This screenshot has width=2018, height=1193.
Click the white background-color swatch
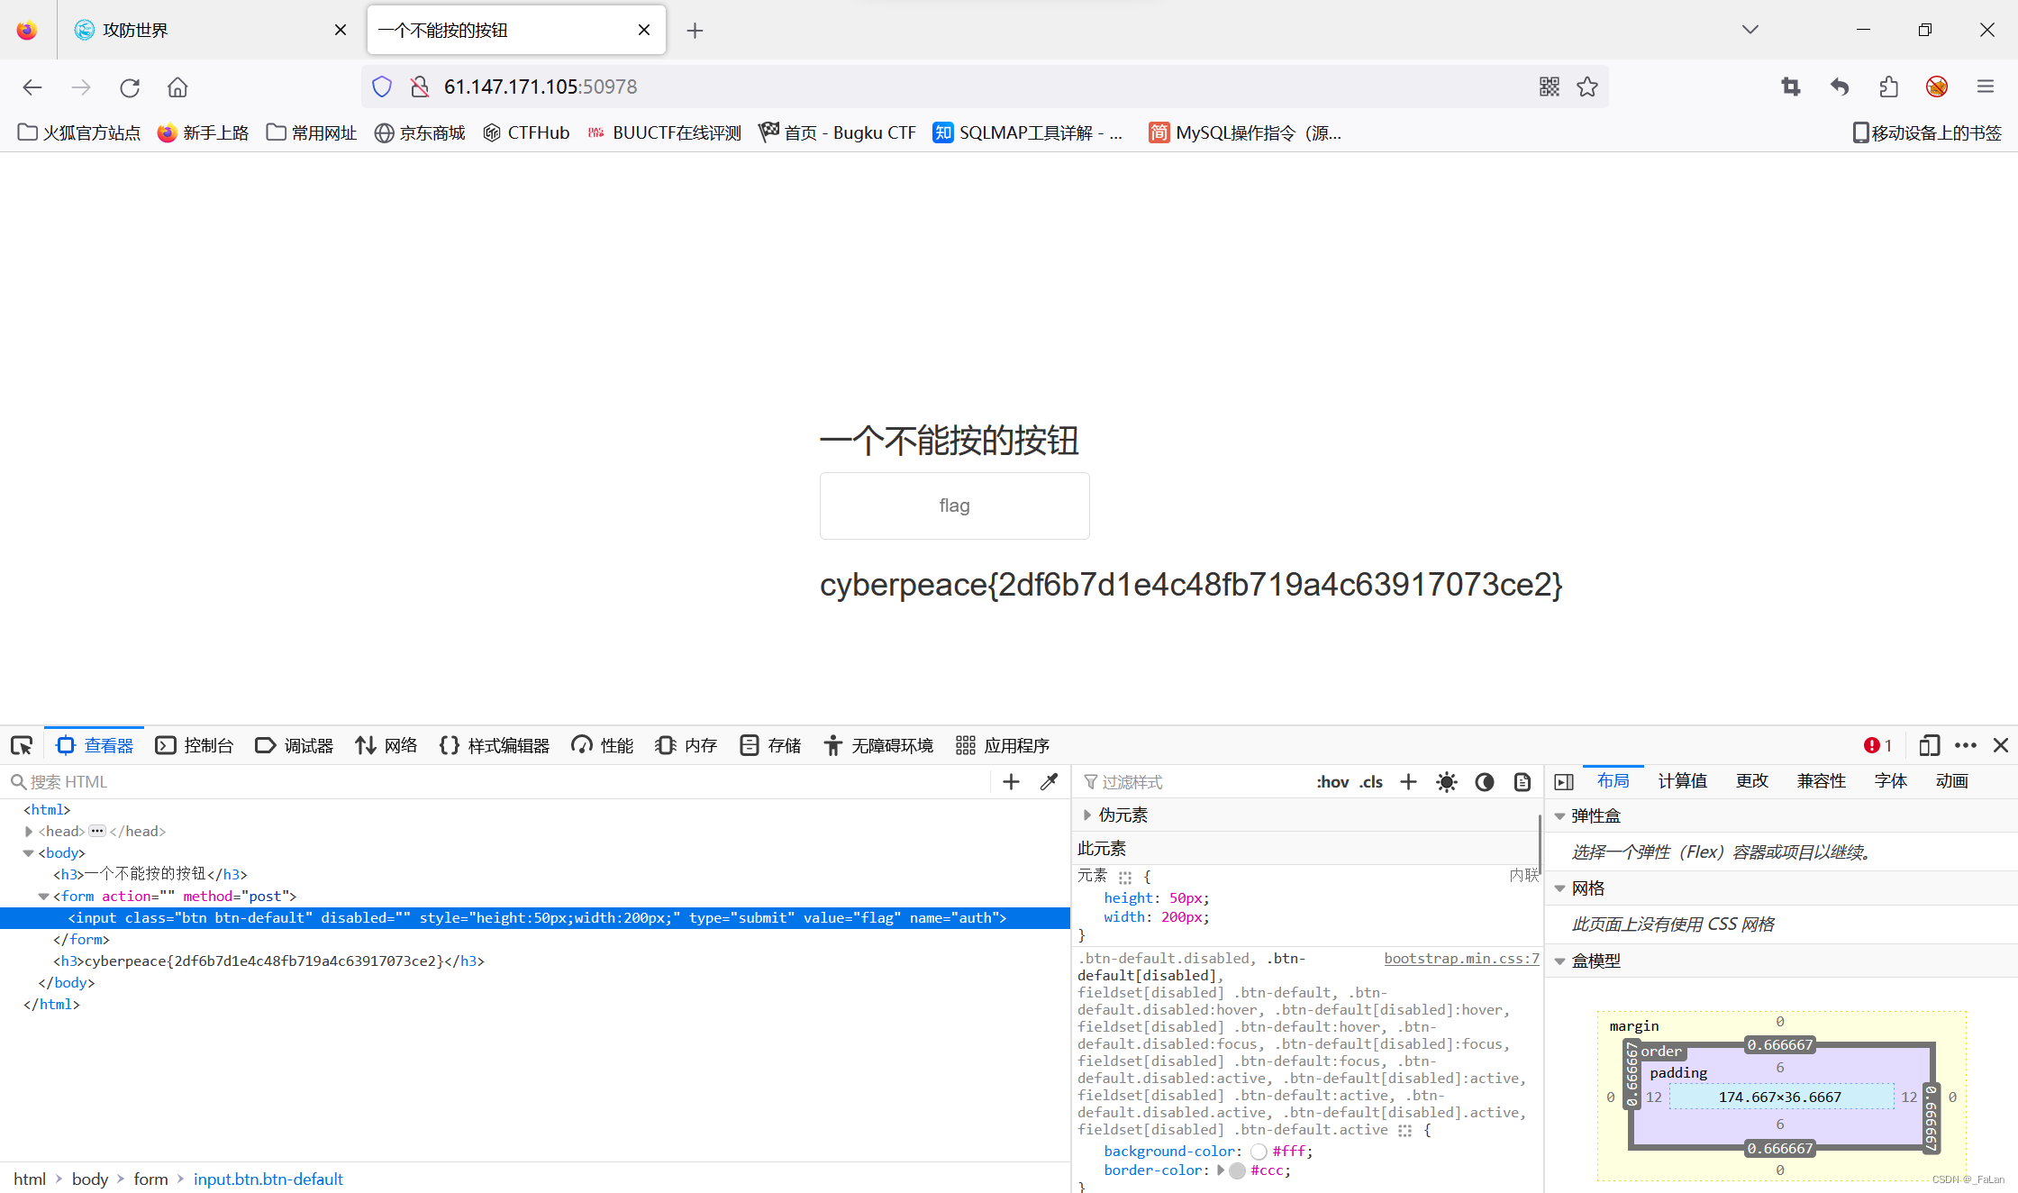(1259, 1152)
